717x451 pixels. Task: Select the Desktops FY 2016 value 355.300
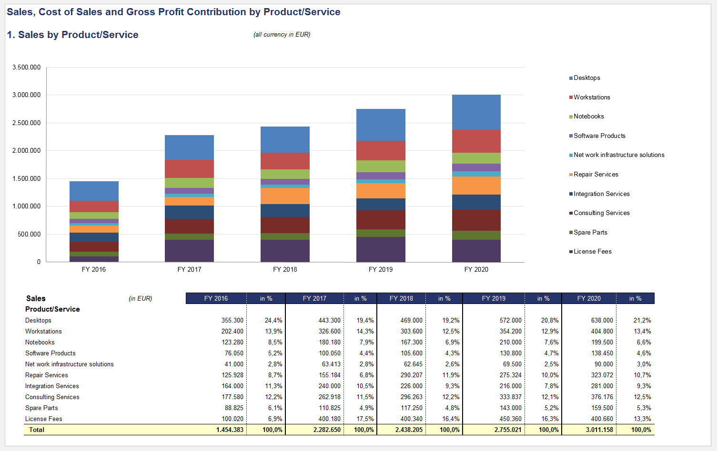coord(232,321)
